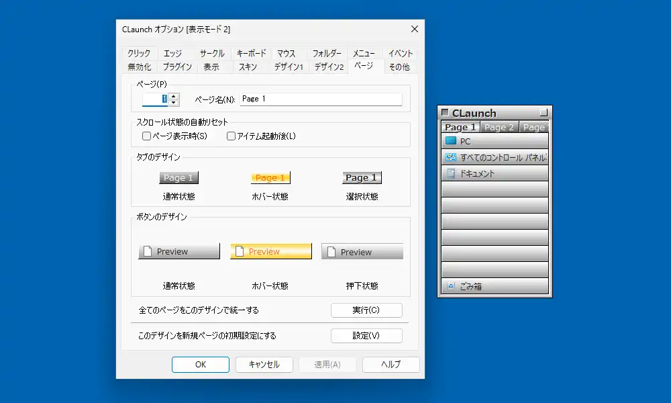
Task: Click the ごみ箱 row in the CLaunch window
Action: 495,286
